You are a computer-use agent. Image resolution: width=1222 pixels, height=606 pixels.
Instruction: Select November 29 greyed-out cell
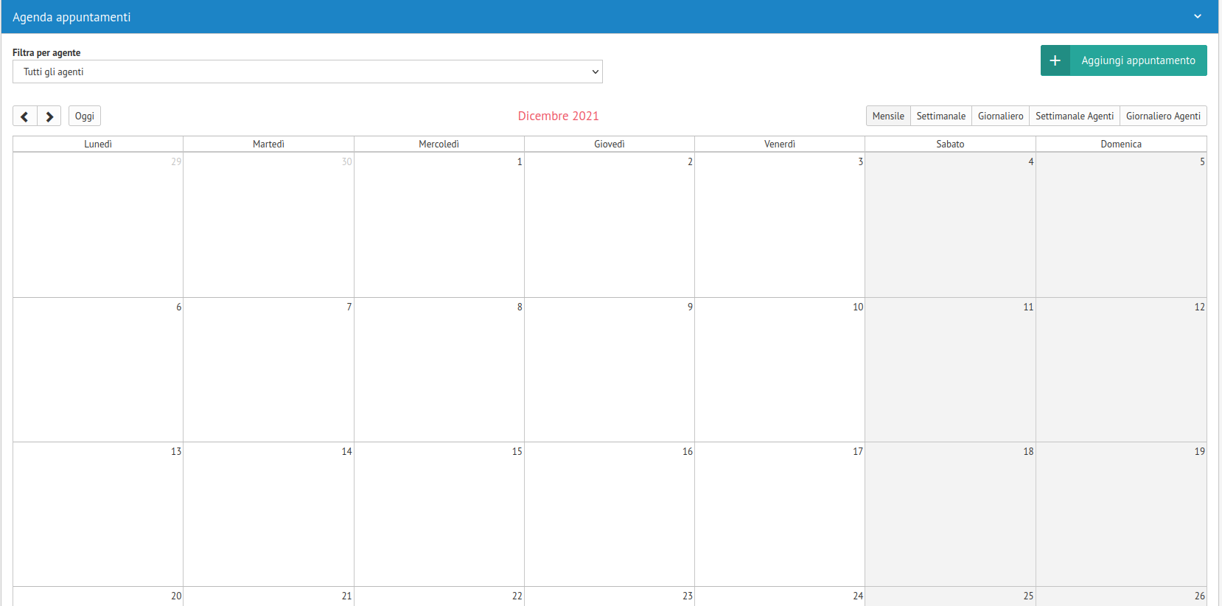pyautogui.click(x=98, y=225)
